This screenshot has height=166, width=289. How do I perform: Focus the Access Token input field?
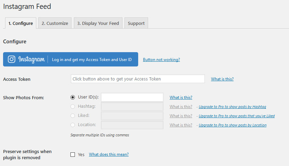tap(138, 79)
